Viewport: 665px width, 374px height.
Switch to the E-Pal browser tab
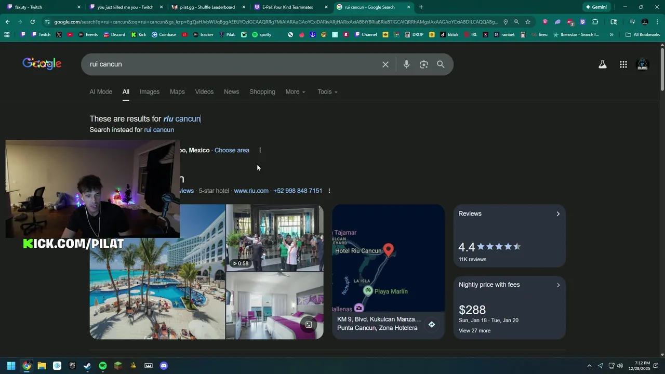[x=290, y=7]
